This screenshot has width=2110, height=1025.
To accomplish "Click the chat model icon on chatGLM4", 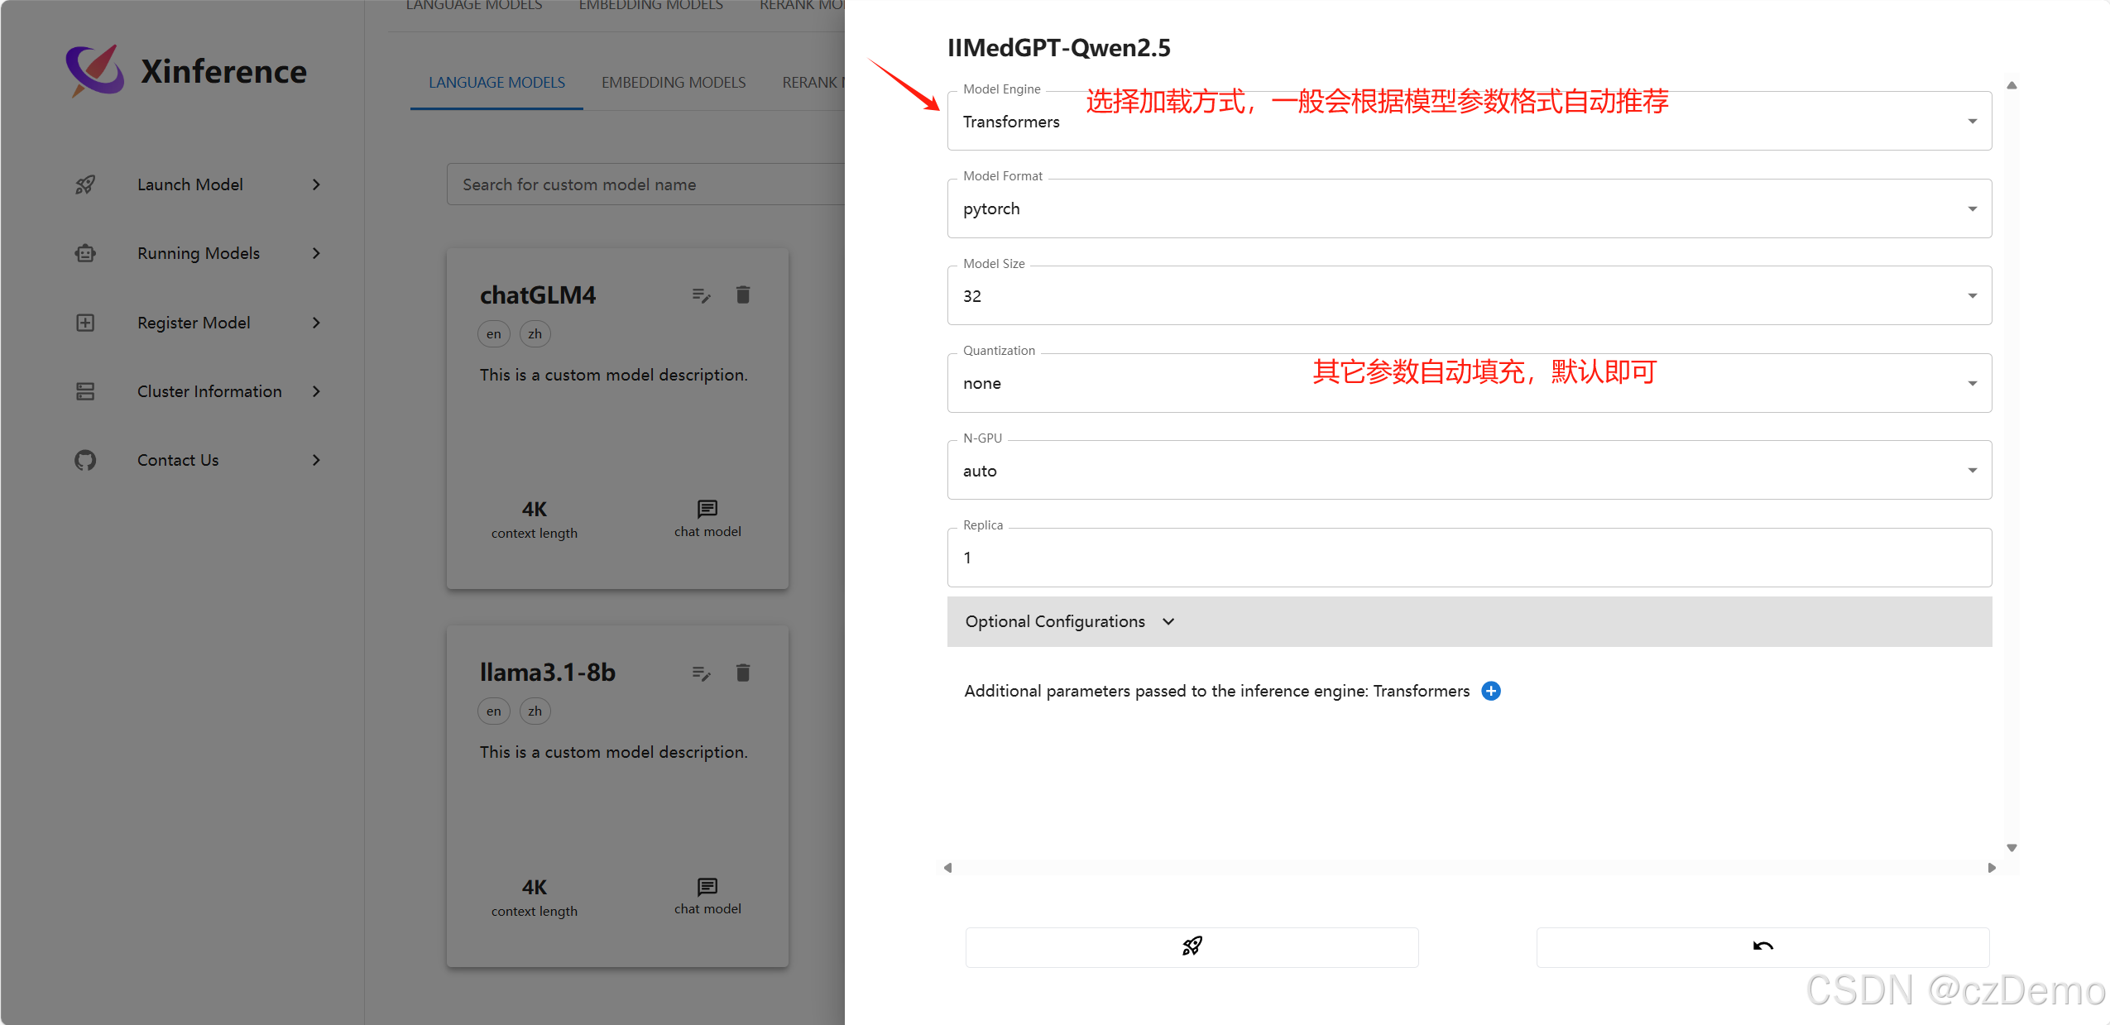I will pyautogui.click(x=707, y=509).
